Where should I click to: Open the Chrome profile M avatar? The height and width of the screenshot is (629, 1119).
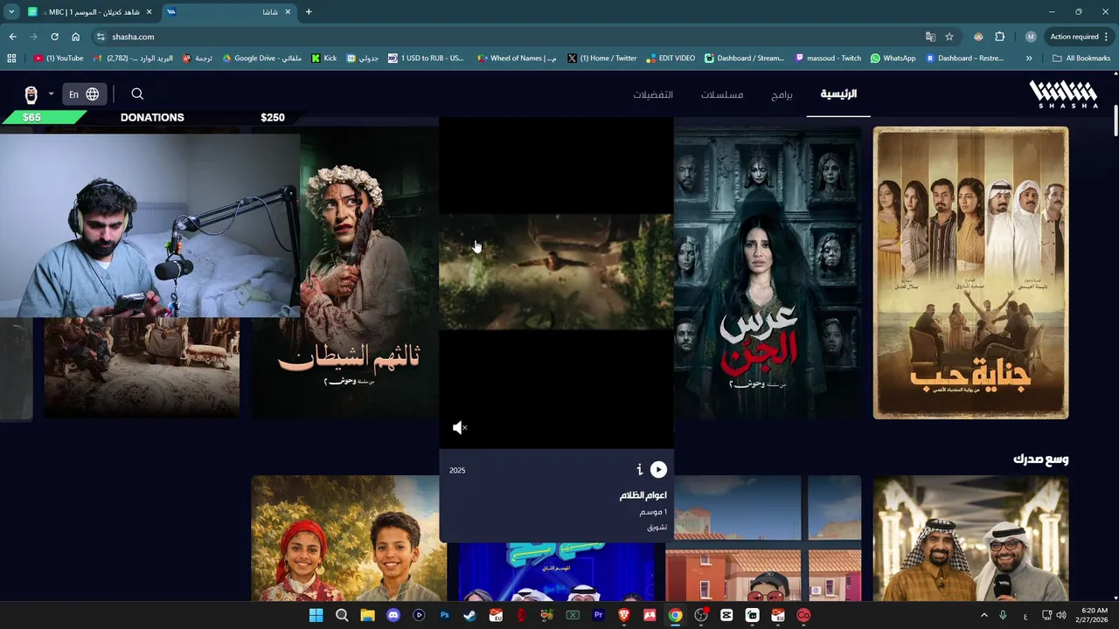[x=1031, y=37]
